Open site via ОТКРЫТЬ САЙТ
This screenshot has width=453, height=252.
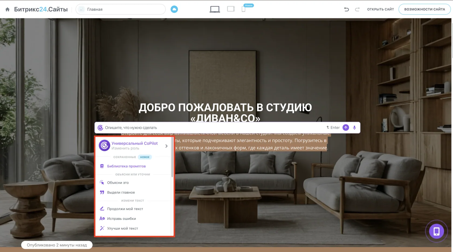coord(380,9)
